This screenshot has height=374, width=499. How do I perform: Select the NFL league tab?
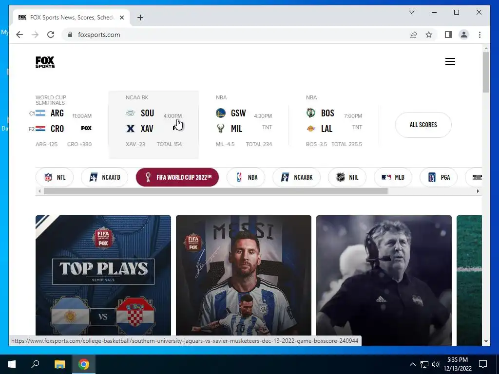click(x=55, y=177)
